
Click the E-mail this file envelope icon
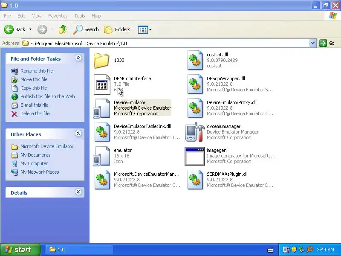tap(14, 105)
